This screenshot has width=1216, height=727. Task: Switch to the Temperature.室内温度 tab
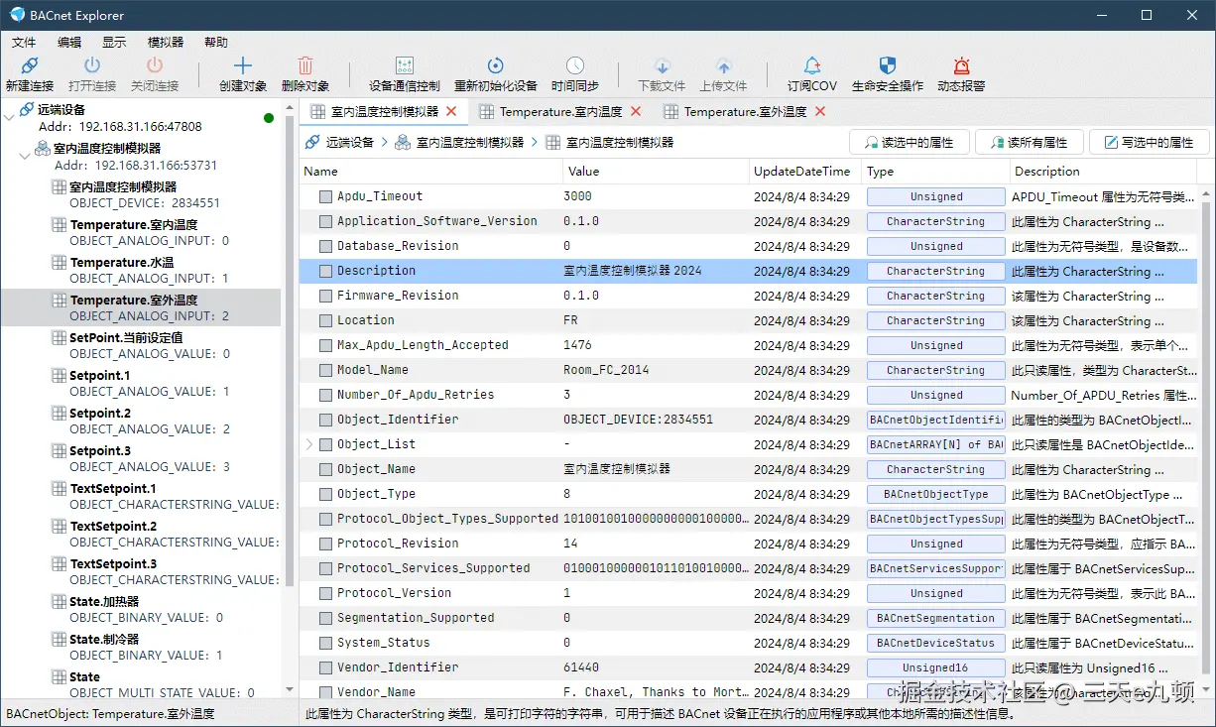(x=560, y=111)
